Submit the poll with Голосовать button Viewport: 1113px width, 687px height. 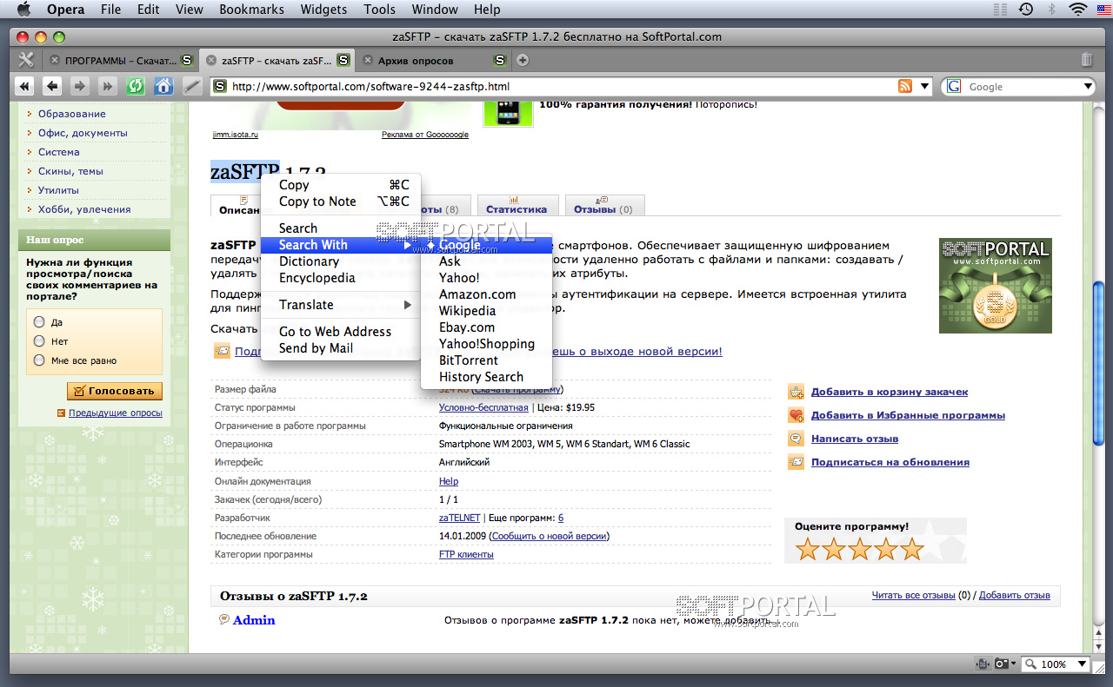[115, 391]
